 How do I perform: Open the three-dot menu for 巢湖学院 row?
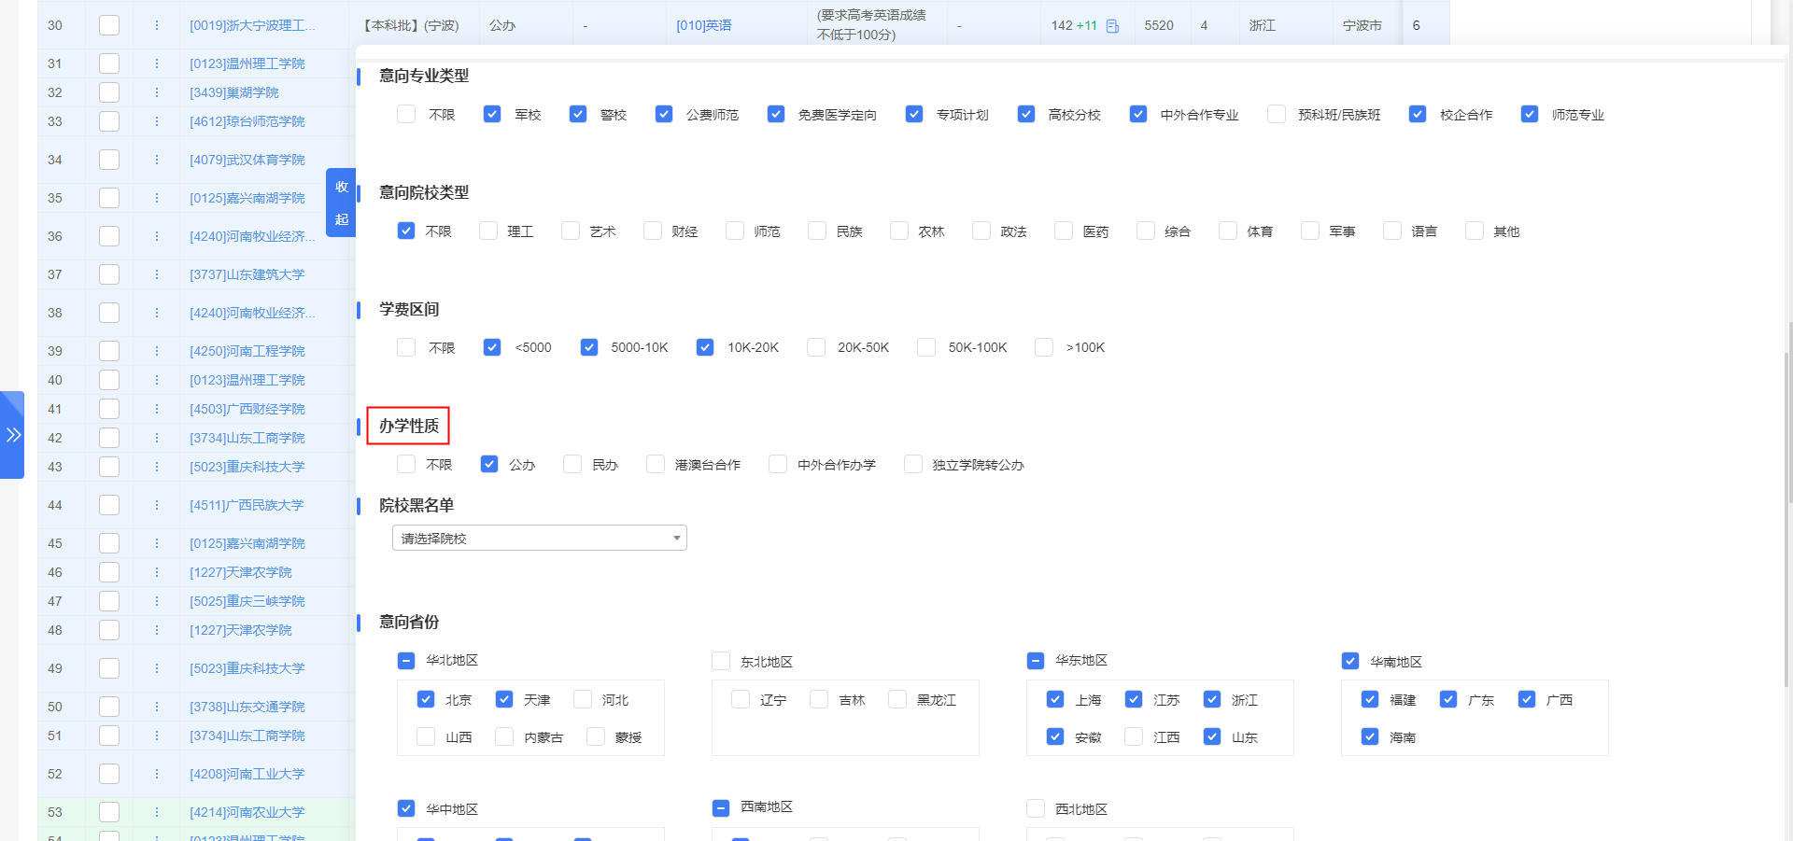click(156, 92)
